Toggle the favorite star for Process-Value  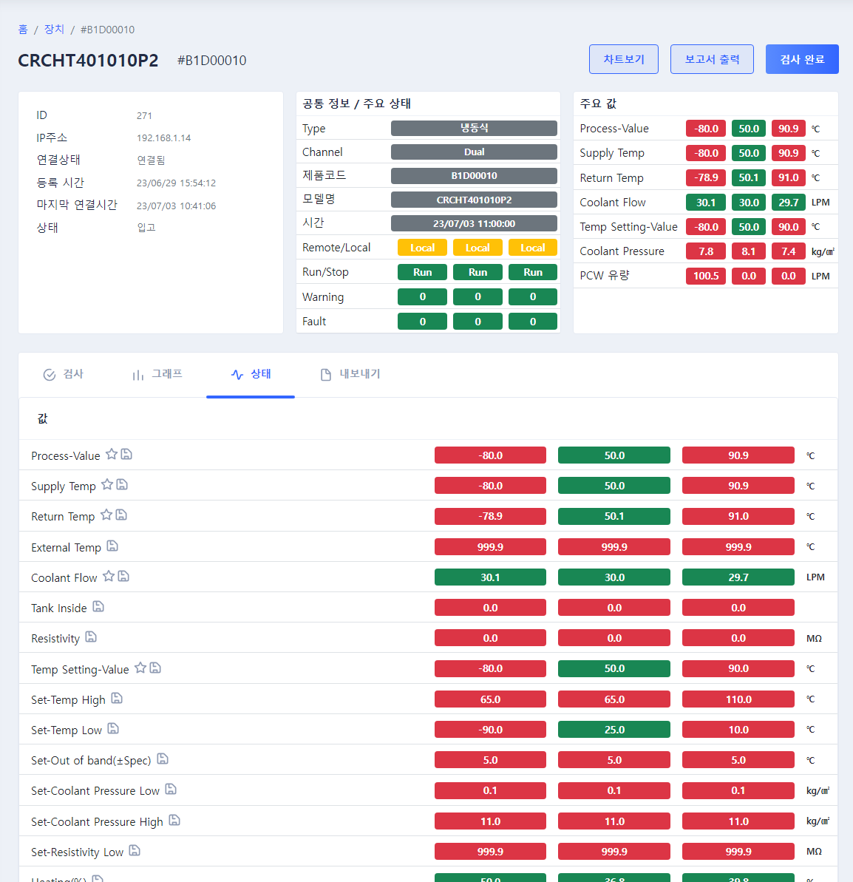click(x=112, y=454)
